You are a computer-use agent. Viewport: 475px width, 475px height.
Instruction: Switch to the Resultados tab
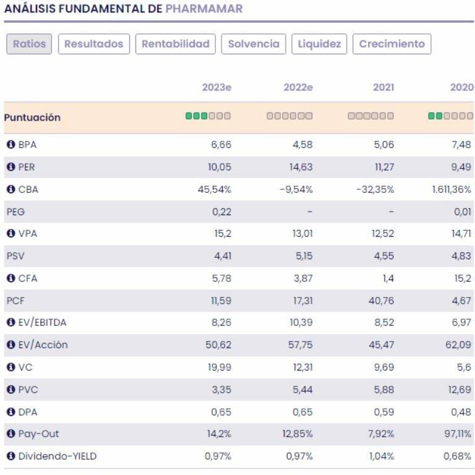point(94,44)
